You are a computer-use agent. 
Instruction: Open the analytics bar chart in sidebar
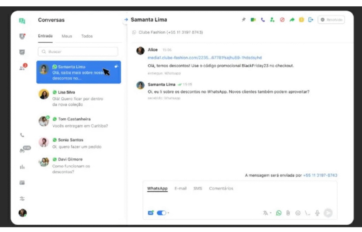pyautogui.click(x=22, y=167)
